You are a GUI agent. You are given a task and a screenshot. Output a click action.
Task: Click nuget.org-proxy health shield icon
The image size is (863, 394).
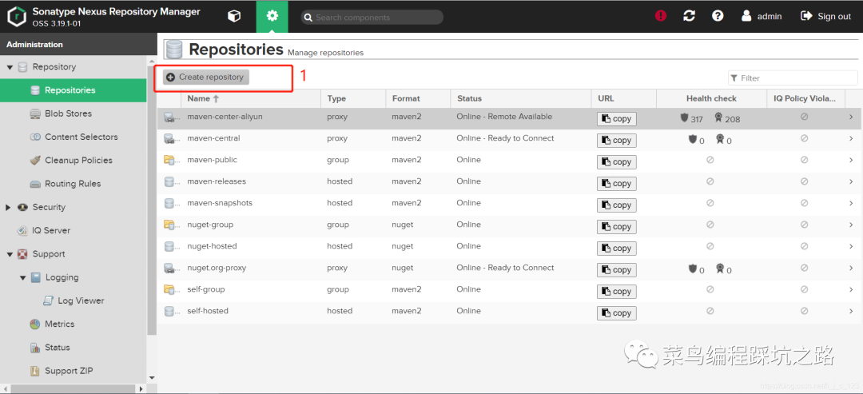(x=693, y=269)
